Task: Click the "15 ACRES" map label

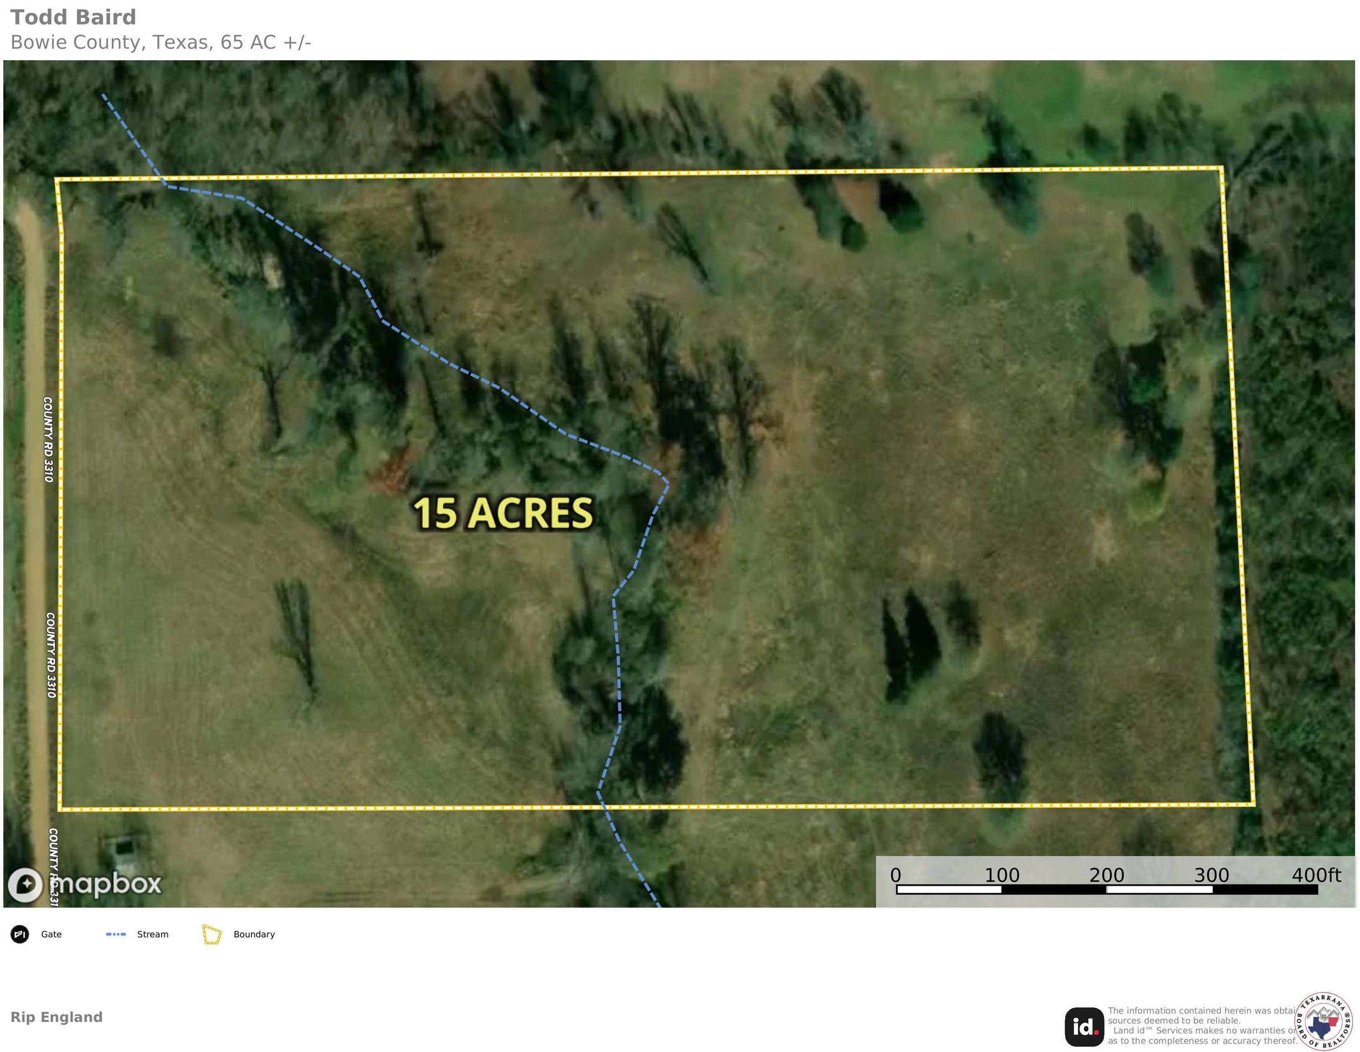Action: coord(503,513)
